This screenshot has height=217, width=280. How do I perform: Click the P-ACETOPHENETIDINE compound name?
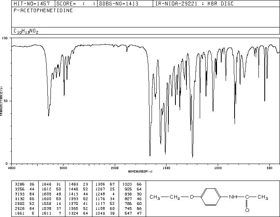(x=43, y=11)
